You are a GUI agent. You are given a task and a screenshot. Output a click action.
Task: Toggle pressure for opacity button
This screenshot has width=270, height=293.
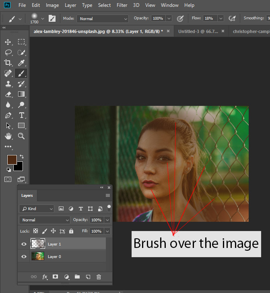click(x=180, y=19)
